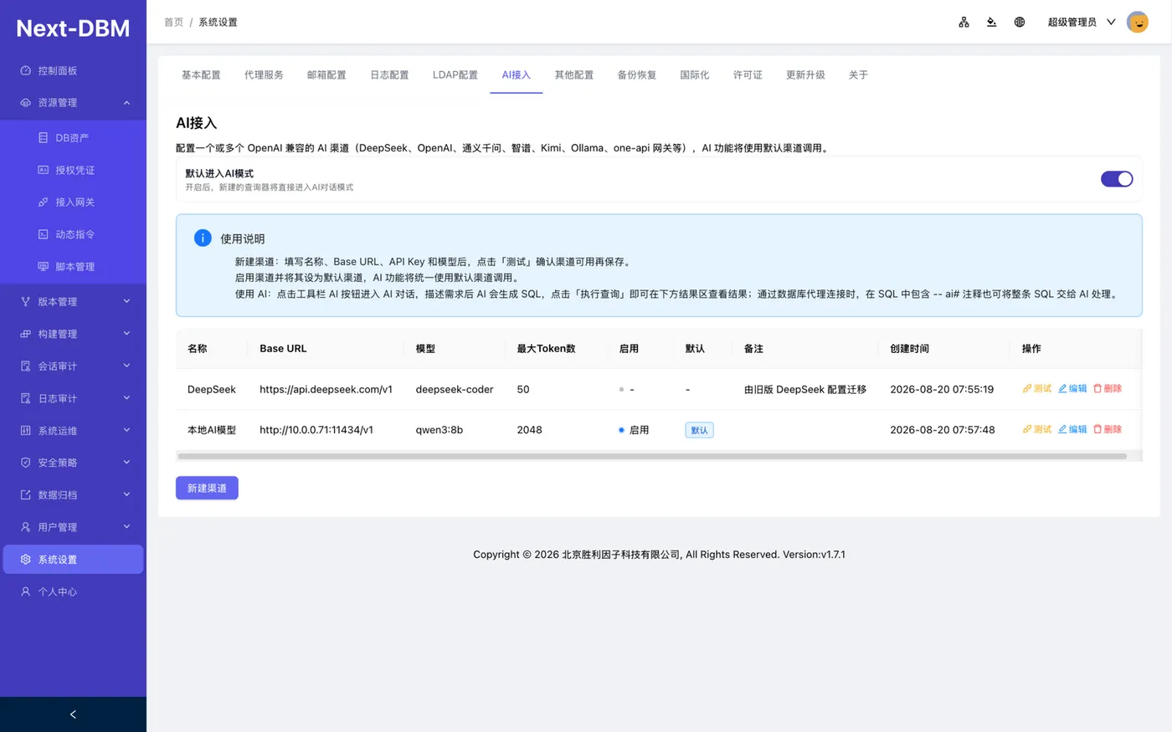Screen dimensions: 1172x732
Task: Switch to the 许可证 tab
Action: click(748, 75)
